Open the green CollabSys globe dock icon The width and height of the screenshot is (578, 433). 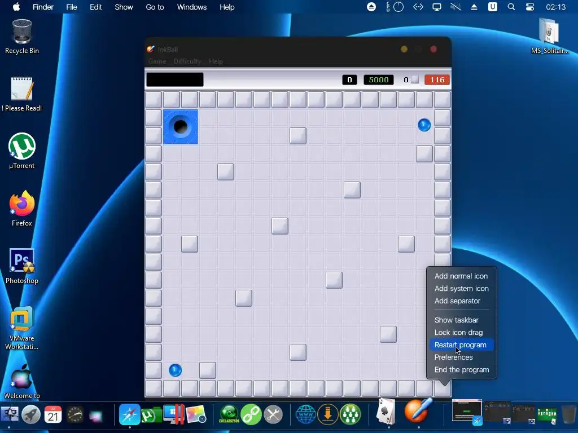point(229,414)
